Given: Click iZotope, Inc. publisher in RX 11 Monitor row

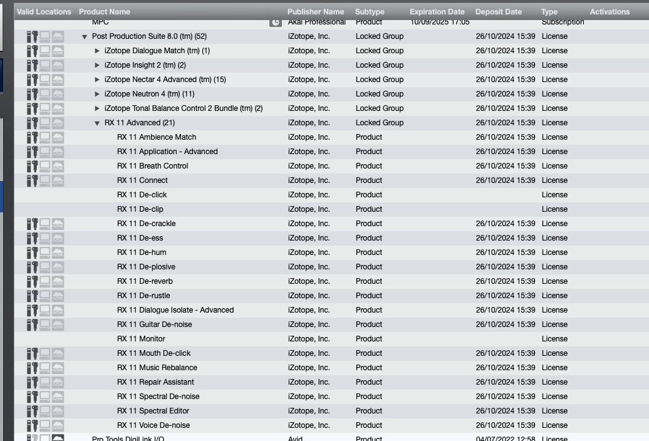Looking at the screenshot, I should (x=309, y=339).
